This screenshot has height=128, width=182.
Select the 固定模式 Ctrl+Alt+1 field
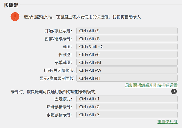(x=127, y=99)
